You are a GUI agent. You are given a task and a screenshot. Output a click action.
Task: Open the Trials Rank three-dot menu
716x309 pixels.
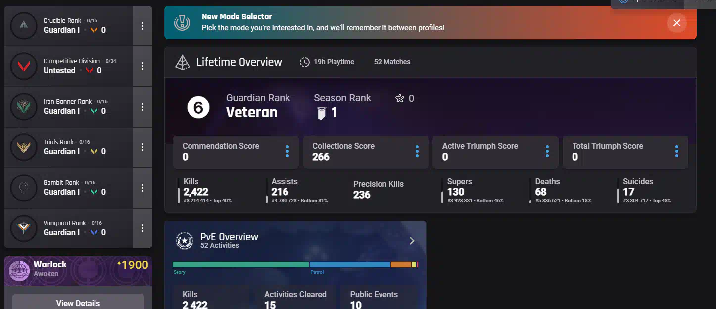click(143, 147)
